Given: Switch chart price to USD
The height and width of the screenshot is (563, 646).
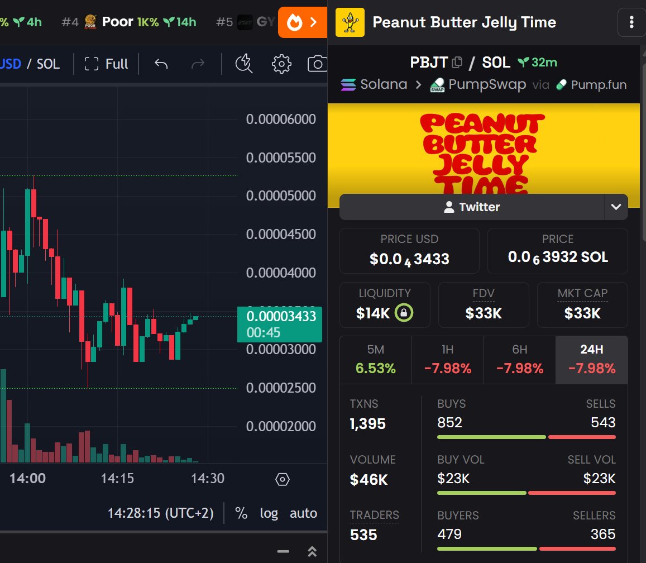Looking at the screenshot, I should [x=10, y=64].
